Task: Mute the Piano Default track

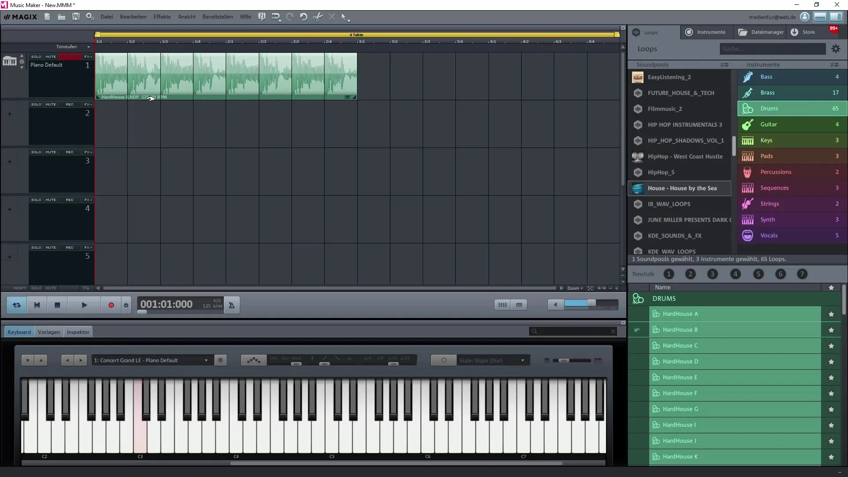Action: [x=51, y=57]
